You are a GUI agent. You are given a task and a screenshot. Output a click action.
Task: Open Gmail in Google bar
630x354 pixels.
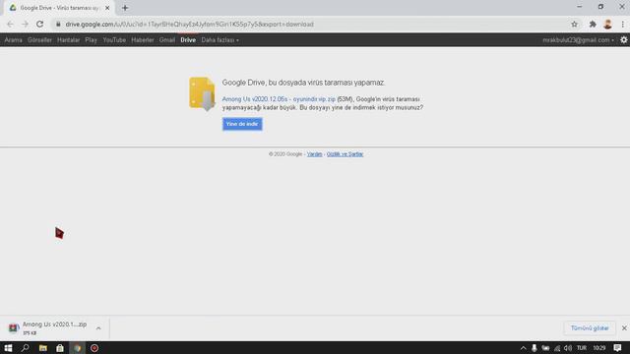point(167,40)
